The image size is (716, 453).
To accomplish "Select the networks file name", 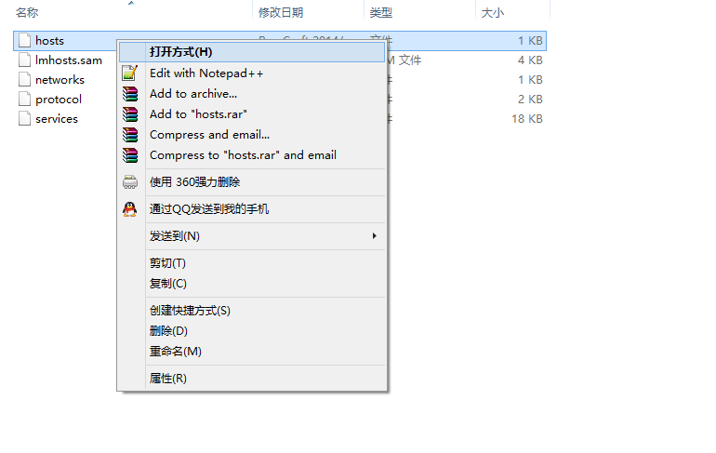I will click(60, 80).
